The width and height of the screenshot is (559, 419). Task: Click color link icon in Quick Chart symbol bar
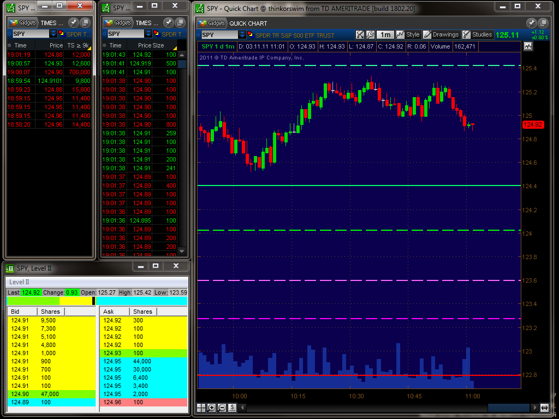click(251, 34)
